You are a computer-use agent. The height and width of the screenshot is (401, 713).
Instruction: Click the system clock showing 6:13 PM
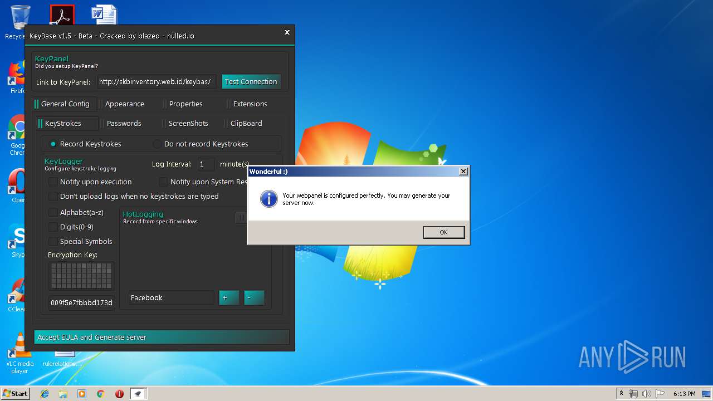click(684, 394)
